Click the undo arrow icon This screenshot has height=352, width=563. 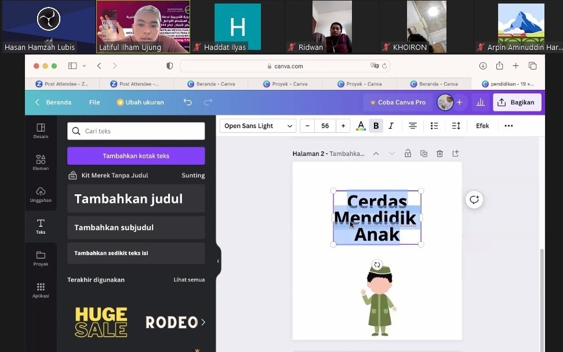tap(187, 102)
